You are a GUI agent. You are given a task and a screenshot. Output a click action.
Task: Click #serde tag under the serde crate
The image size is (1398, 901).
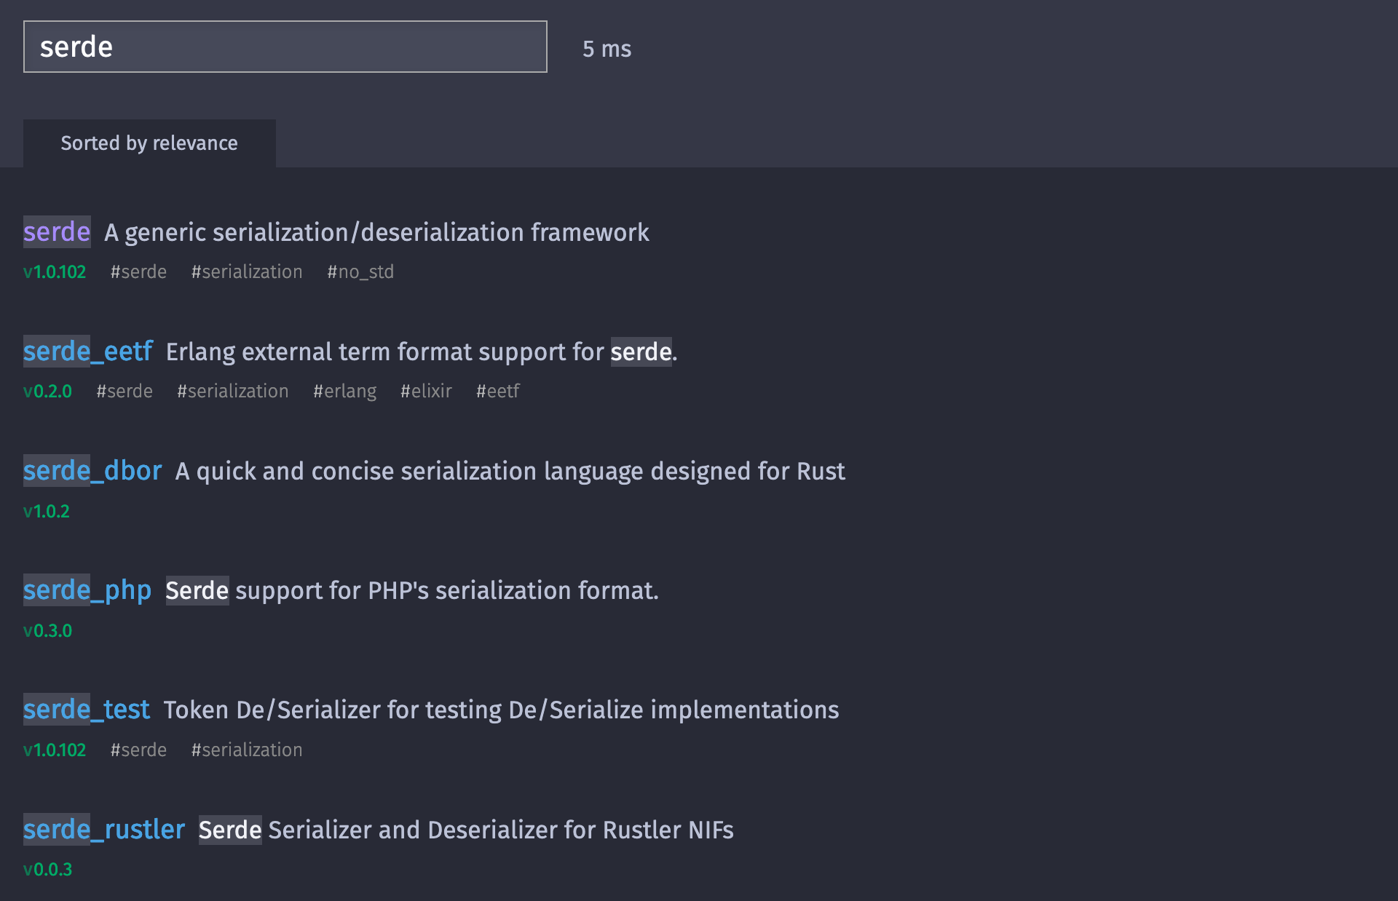coord(138,272)
